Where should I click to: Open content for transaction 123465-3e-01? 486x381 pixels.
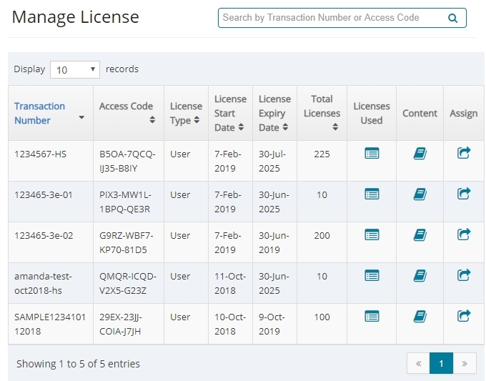point(420,194)
